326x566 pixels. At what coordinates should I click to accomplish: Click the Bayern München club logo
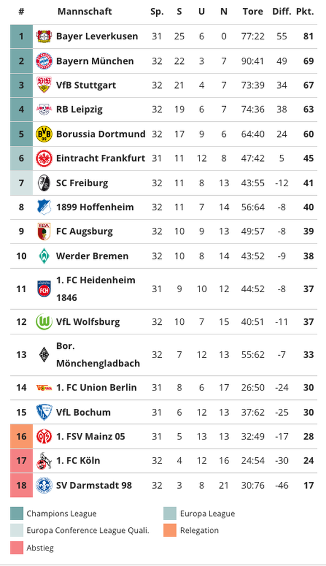(x=44, y=61)
